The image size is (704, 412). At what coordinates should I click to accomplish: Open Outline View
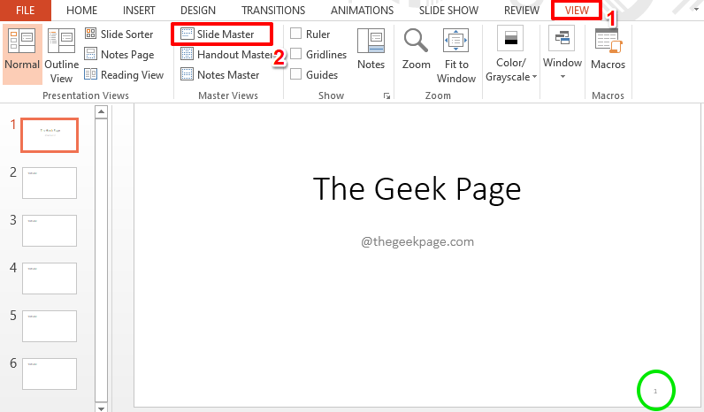coord(61,53)
